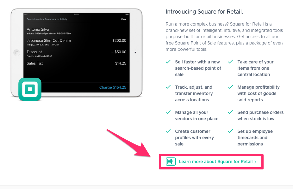Image resolution: width=293 pixels, height=189 pixels.
Task: Click the register icon beside Learn more
Action: 171,162
